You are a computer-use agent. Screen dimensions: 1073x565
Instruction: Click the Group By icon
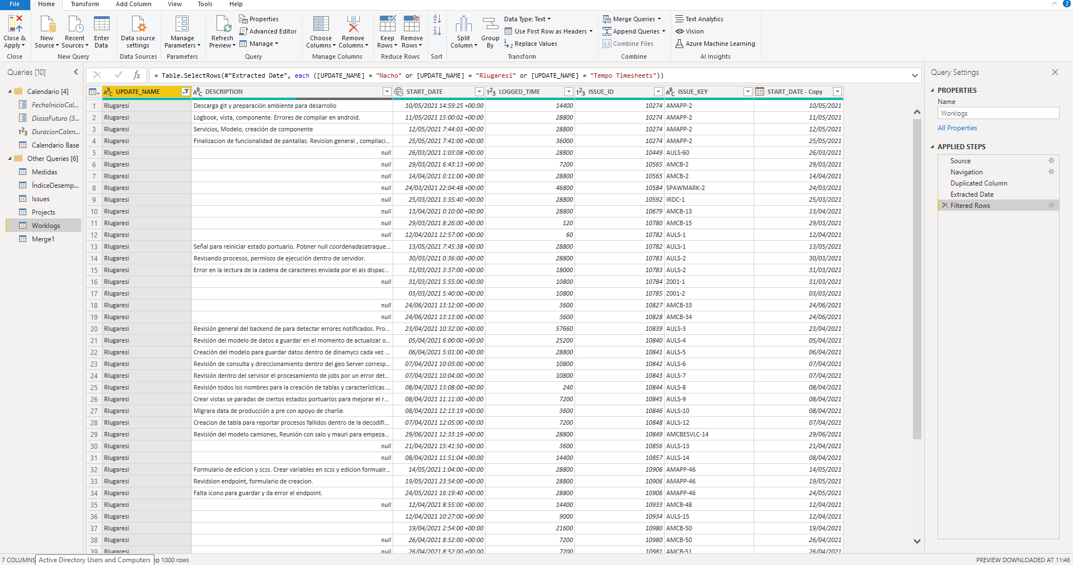[490, 25]
